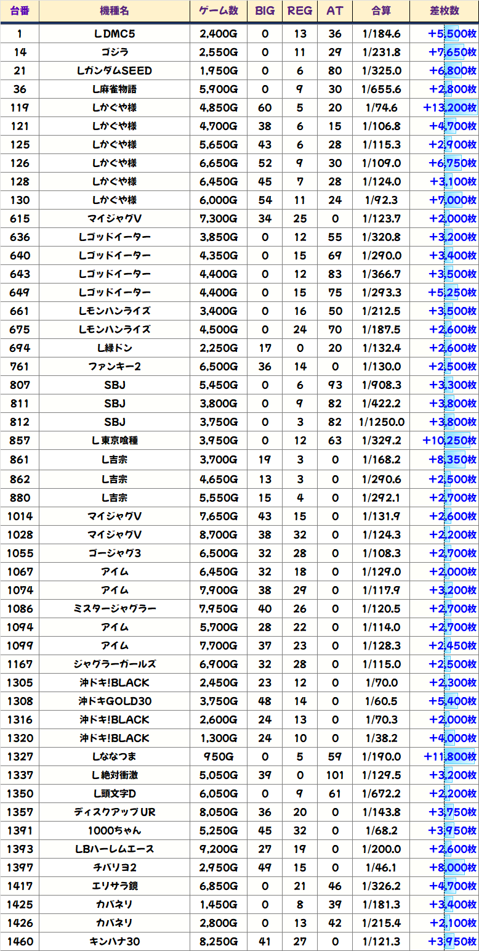The width and height of the screenshot is (479, 951).
Task: Select machine name L麻雀物語
Action: pyautogui.click(x=115, y=89)
